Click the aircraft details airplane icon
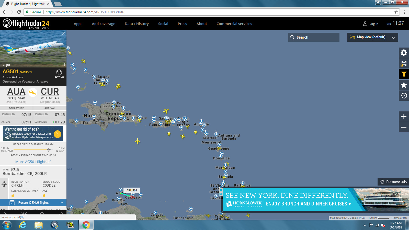Screen dimensions: 409x230 click(x=4, y=184)
